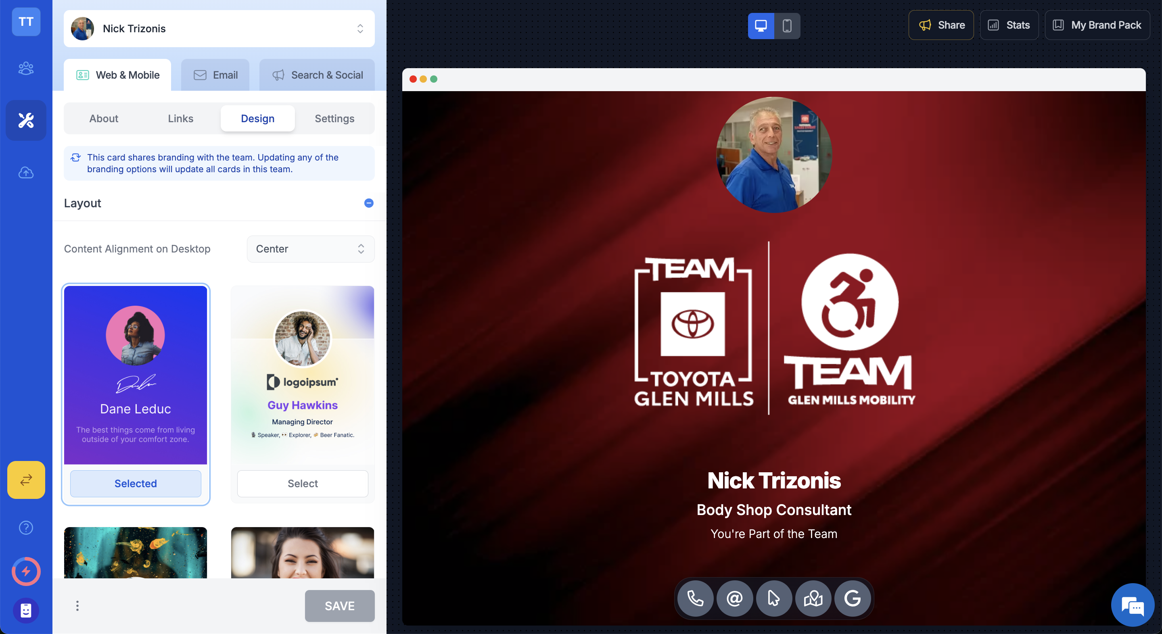Viewport: 1162px width, 634px height.
Task: Select the tools wrench sidebar icon
Action: (x=26, y=120)
